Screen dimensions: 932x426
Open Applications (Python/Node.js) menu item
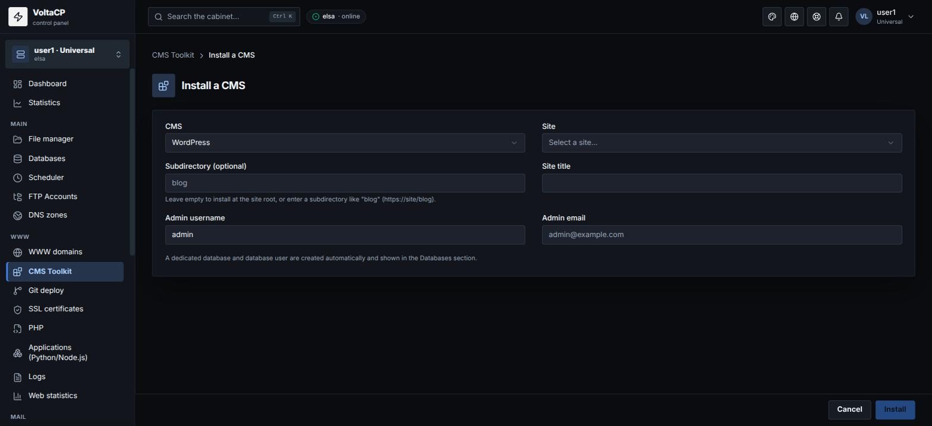pyautogui.click(x=65, y=352)
